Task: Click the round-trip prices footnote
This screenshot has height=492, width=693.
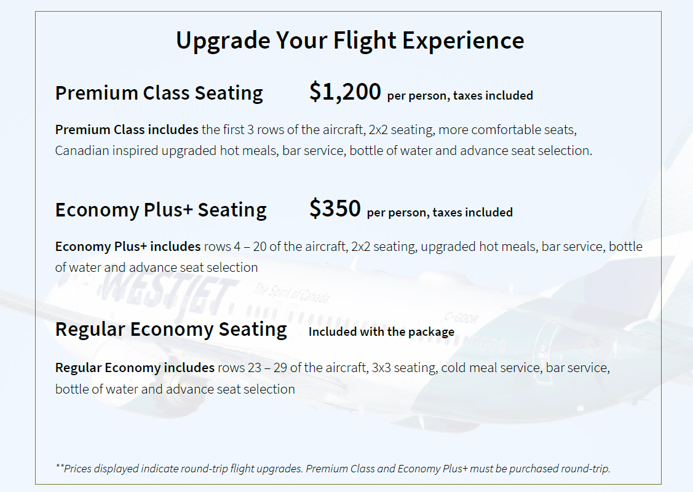Action: tap(333, 469)
